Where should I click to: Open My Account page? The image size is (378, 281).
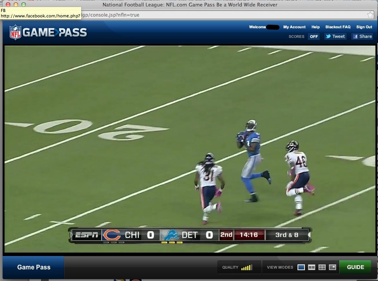click(294, 27)
